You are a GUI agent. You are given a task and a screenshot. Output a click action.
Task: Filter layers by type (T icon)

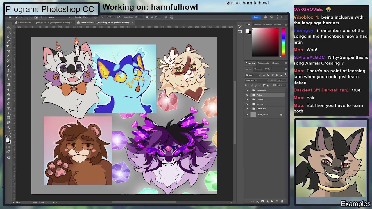click(x=273, y=75)
